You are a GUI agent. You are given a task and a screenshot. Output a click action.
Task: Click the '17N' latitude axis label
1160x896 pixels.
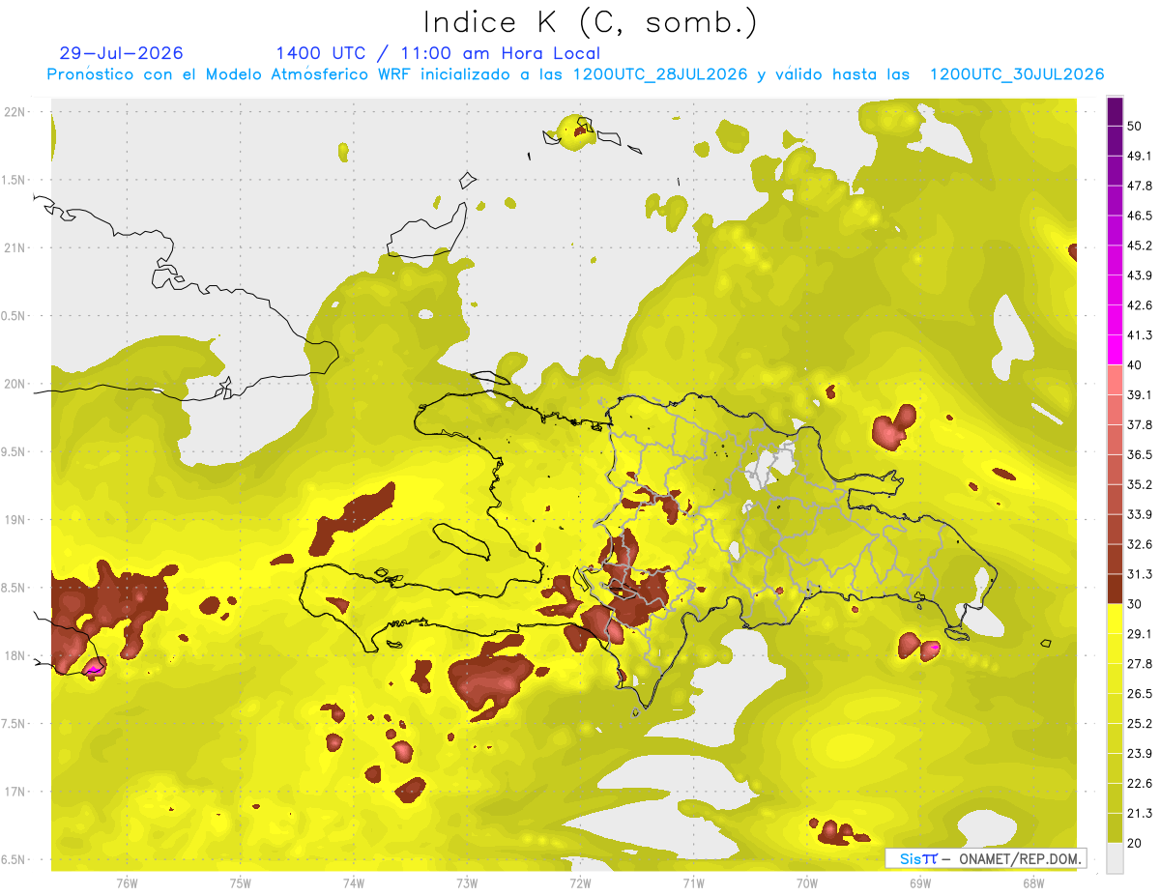(x=16, y=792)
